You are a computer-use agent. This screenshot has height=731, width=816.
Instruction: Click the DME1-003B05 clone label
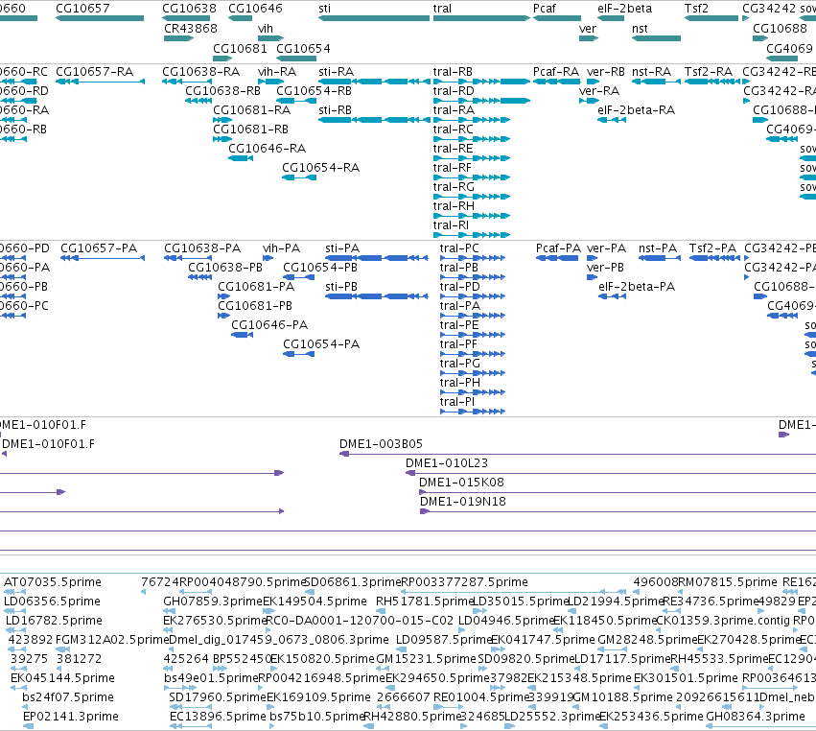pos(381,443)
